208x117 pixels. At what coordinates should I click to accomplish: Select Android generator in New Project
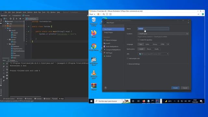(108, 56)
